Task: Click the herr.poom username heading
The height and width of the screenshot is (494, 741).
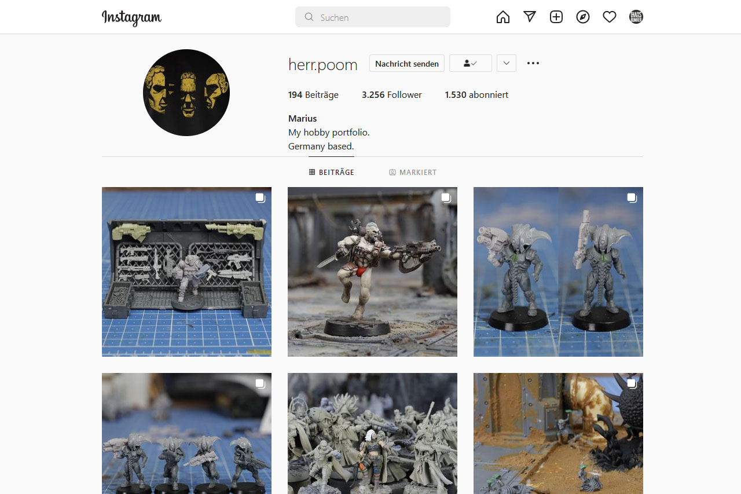Action: point(323,64)
